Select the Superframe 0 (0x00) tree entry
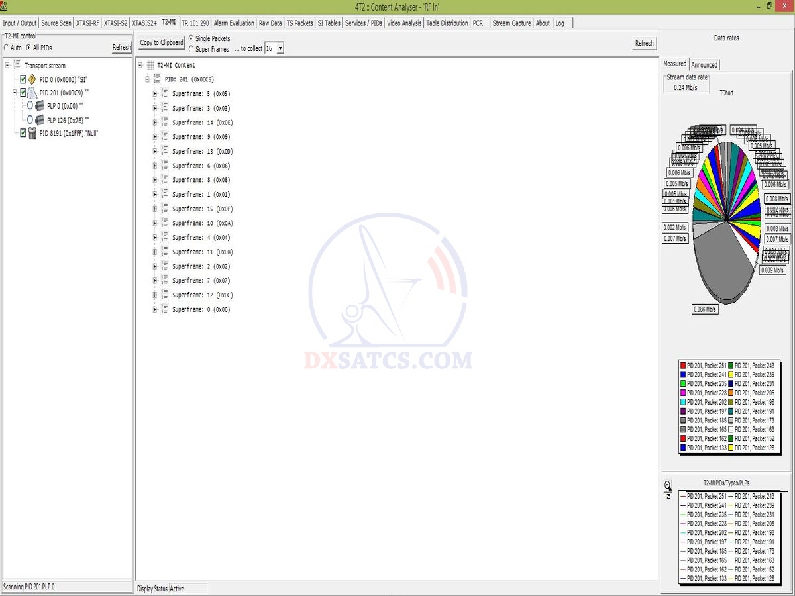Viewport: 795px width, 596px height. [x=201, y=309]
